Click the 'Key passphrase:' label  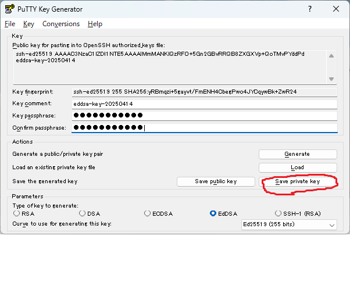[34, 116]
